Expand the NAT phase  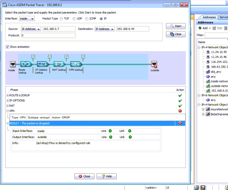(8, 106)
